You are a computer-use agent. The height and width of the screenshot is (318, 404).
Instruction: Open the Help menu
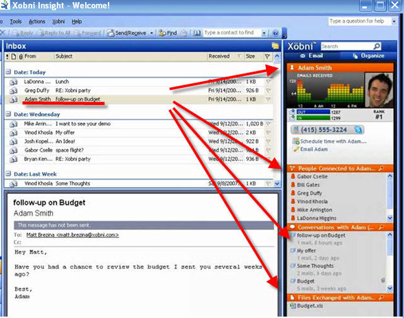click(77, 21)
